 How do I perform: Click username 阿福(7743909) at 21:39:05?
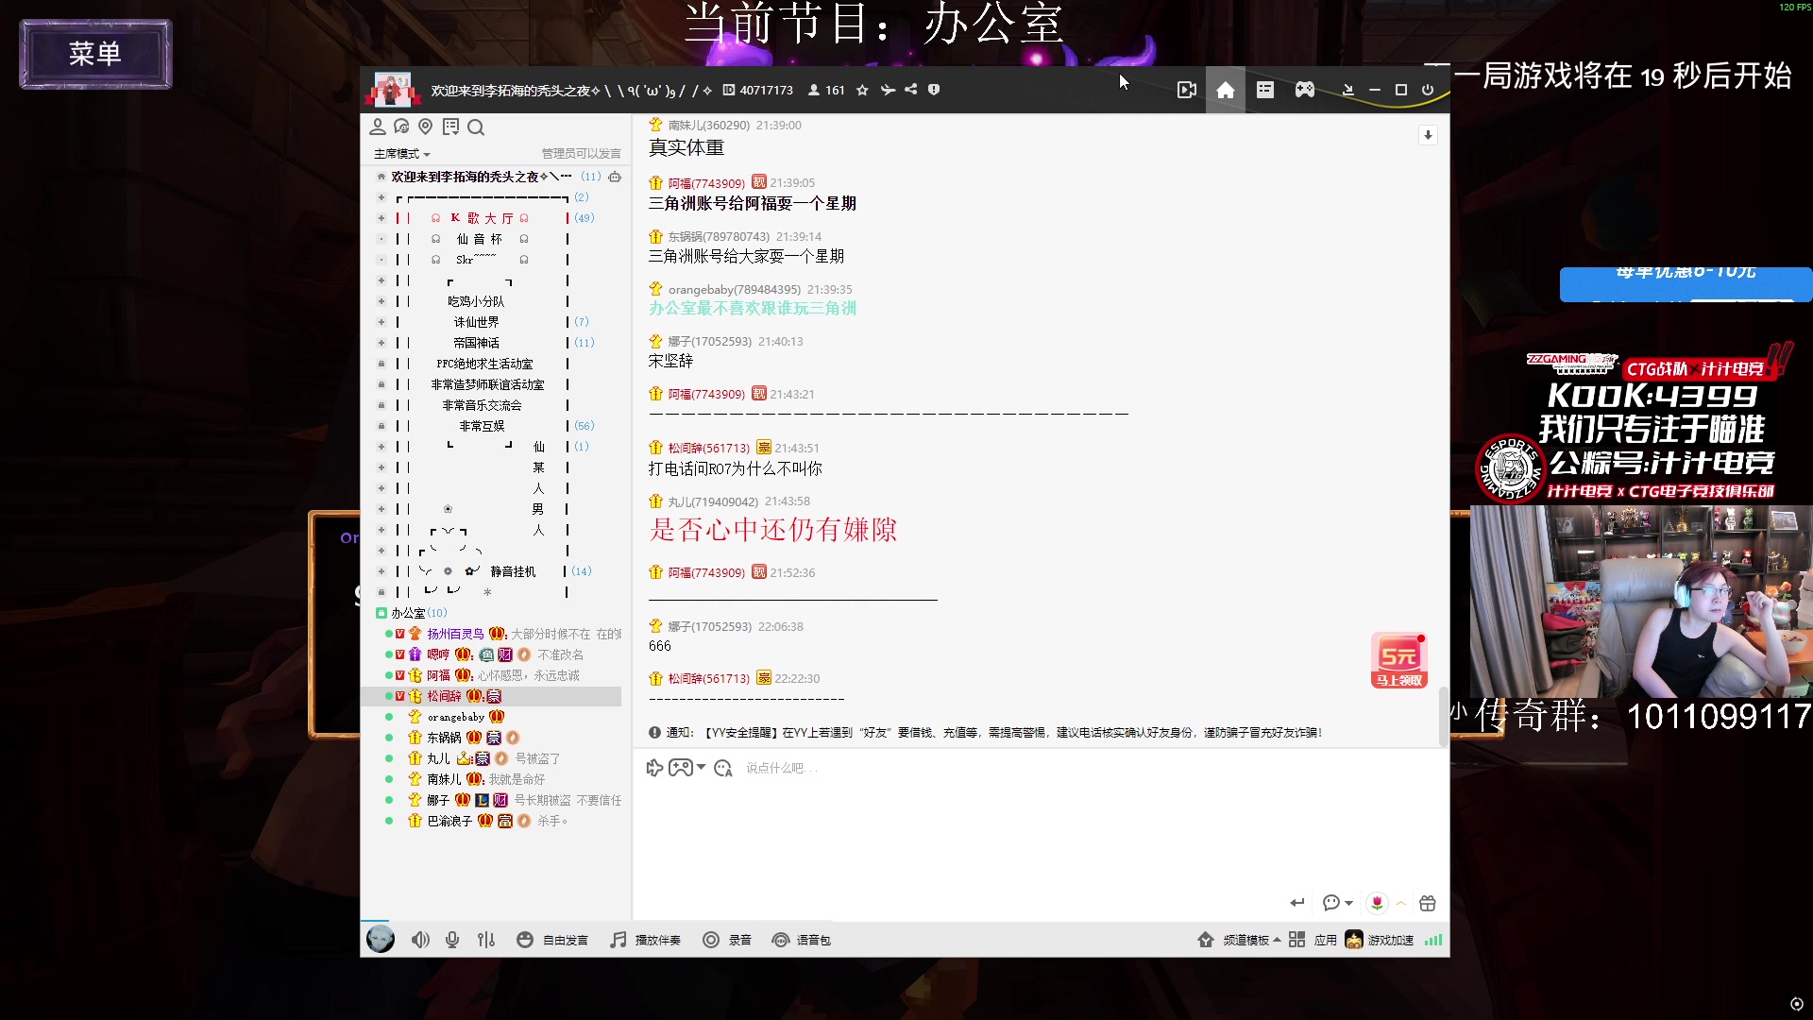pyautogui.click(x=706, y=183)
